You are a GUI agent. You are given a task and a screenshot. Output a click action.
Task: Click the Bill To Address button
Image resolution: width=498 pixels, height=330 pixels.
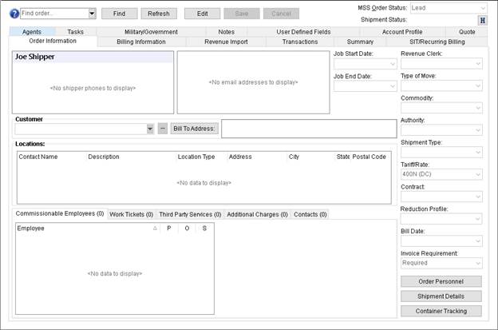tap(194, 129)
